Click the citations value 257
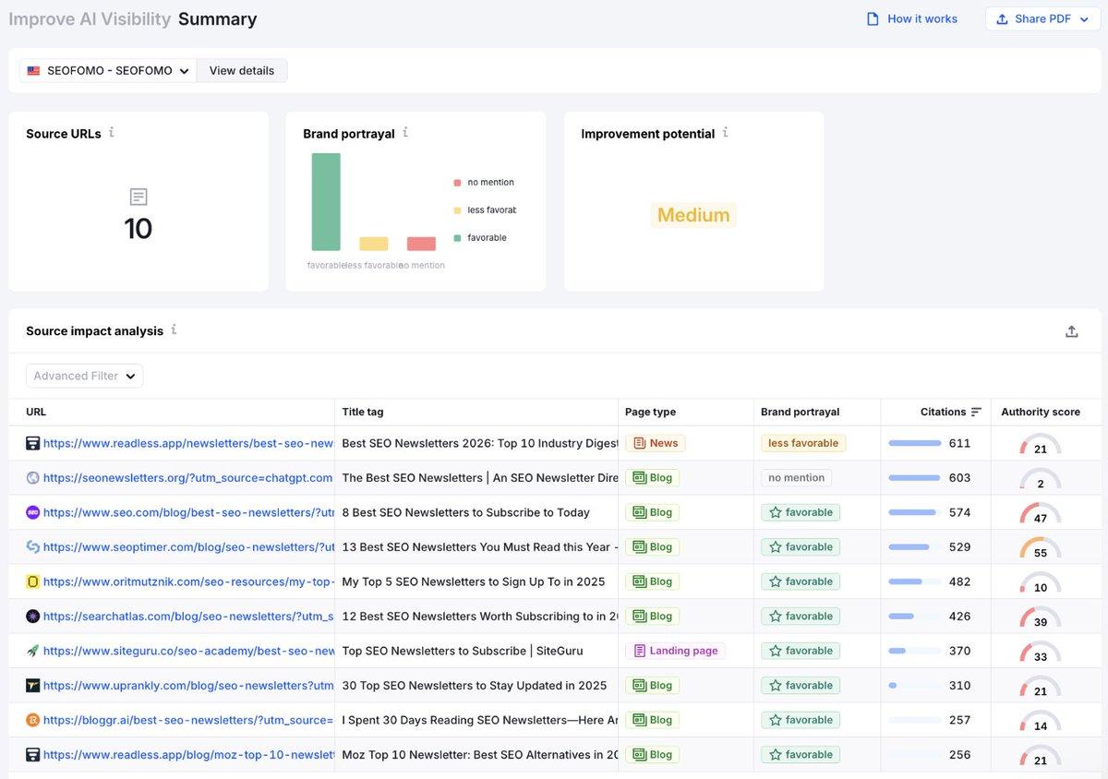The image size is (1108, 779). click(959, 720)
